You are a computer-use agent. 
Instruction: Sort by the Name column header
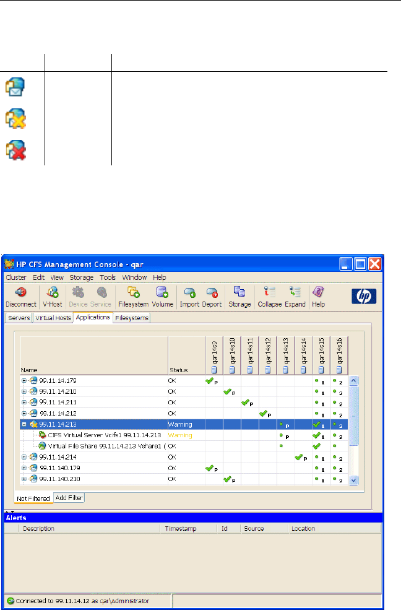[x=94, y=355]
